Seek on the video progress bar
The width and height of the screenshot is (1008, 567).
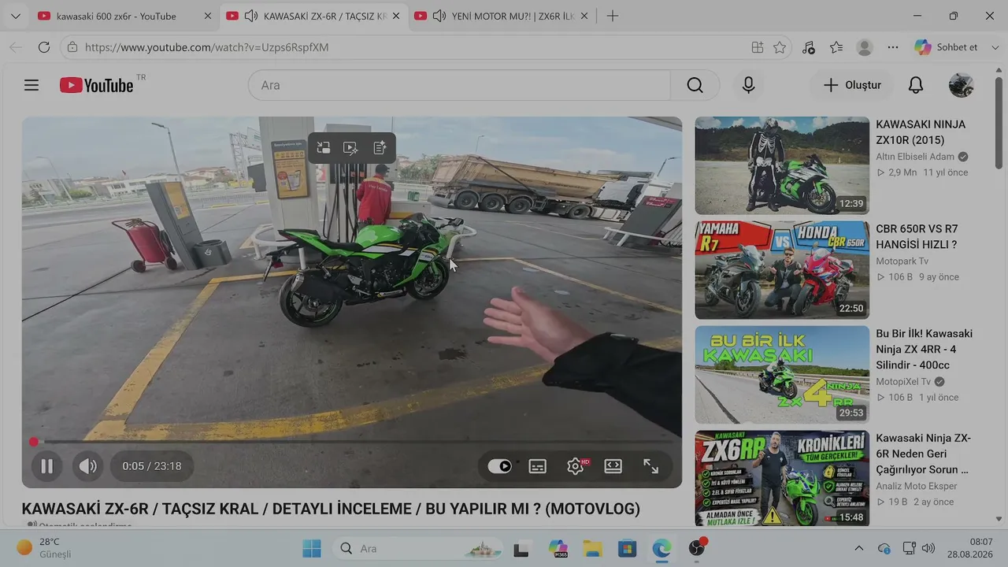click(352, 442)
